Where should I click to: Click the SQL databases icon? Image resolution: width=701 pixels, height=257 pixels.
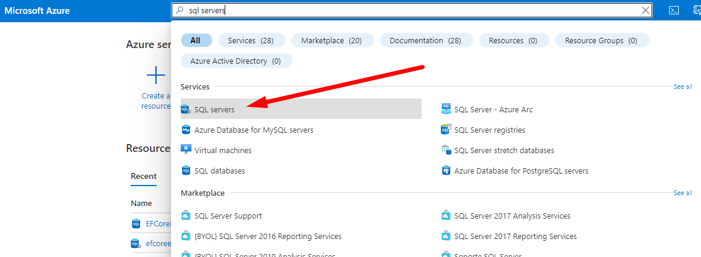(x=185, y=171)
